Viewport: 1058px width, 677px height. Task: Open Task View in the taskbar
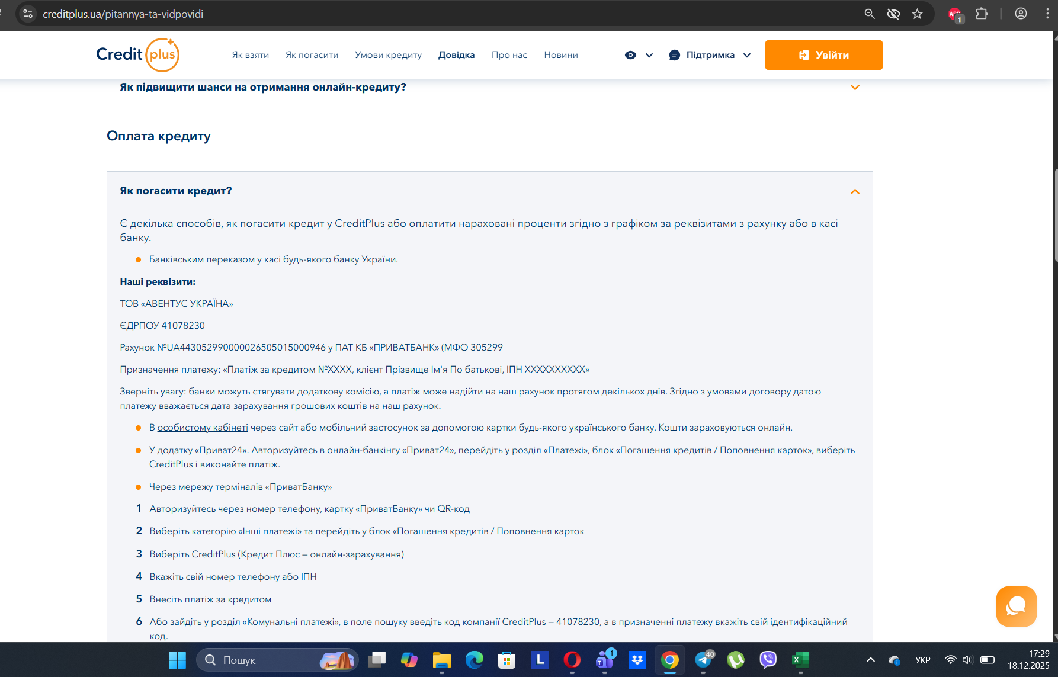377,660
